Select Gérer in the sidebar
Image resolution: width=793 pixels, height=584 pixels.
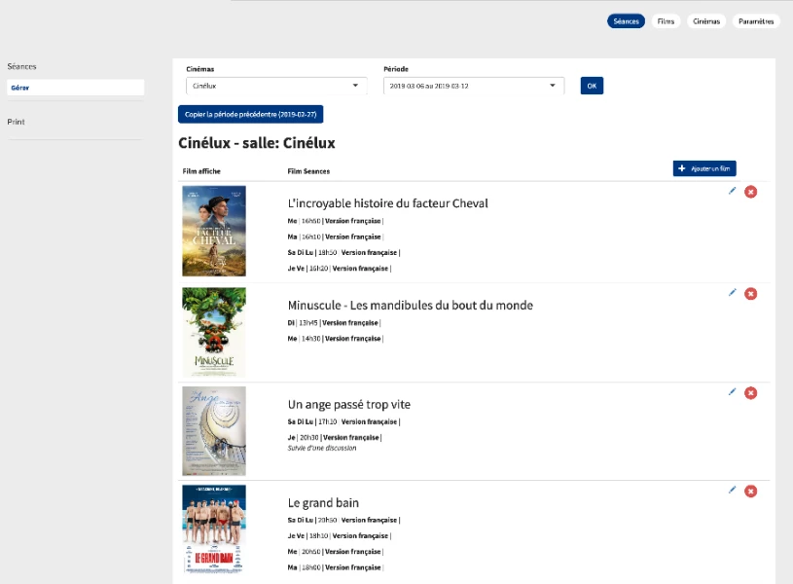pos(75,88)
